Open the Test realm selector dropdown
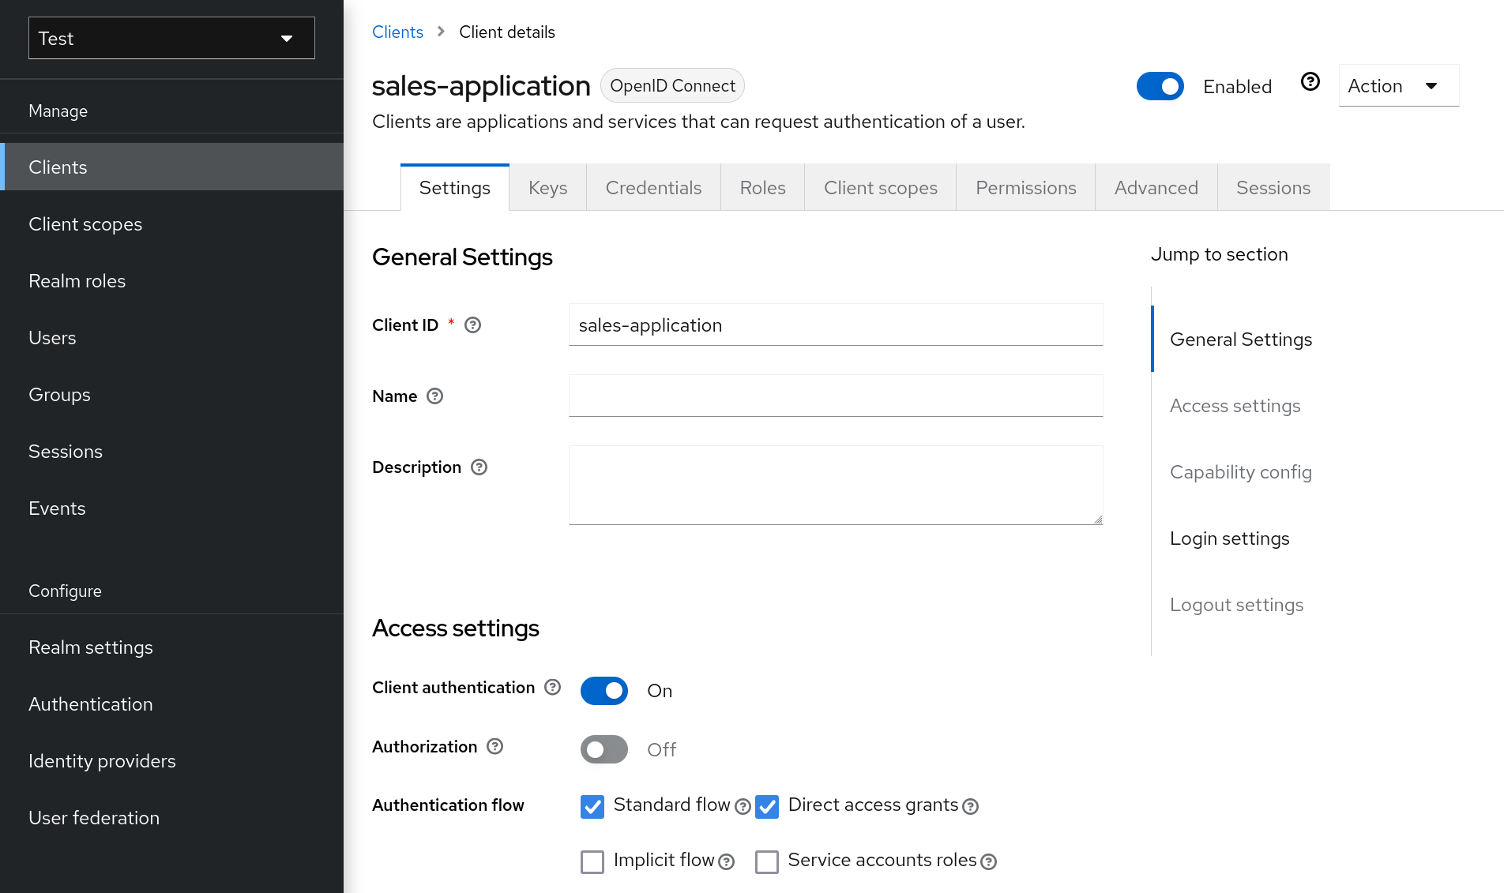1504x893 pixels. click(171, 38)
